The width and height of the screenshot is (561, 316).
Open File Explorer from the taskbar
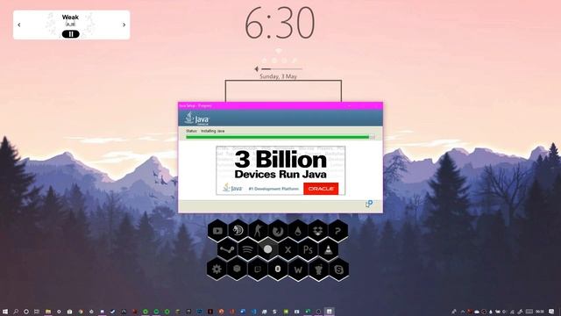[x=48, y=312]
